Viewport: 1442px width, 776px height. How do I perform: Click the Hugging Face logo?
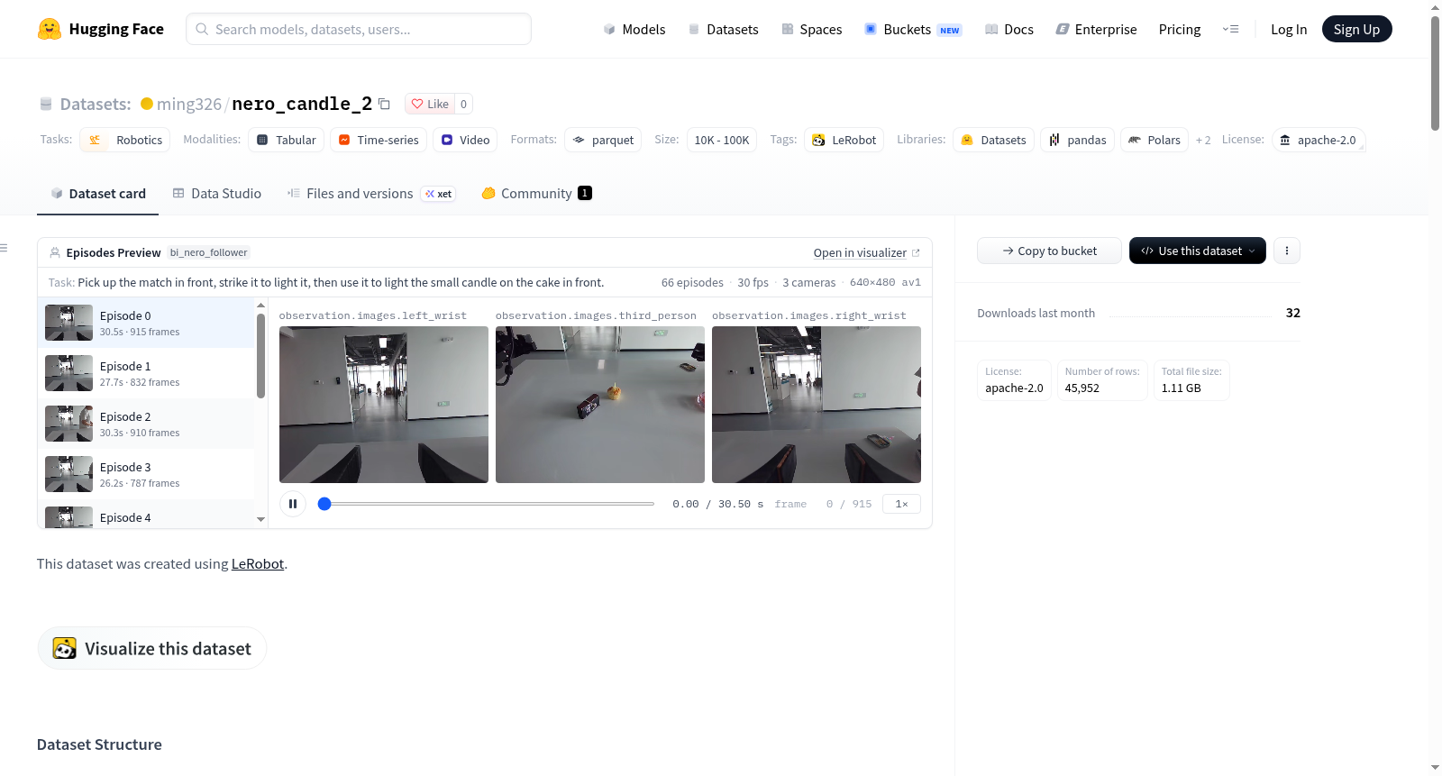pyautogui.click(x=100, y=29)
